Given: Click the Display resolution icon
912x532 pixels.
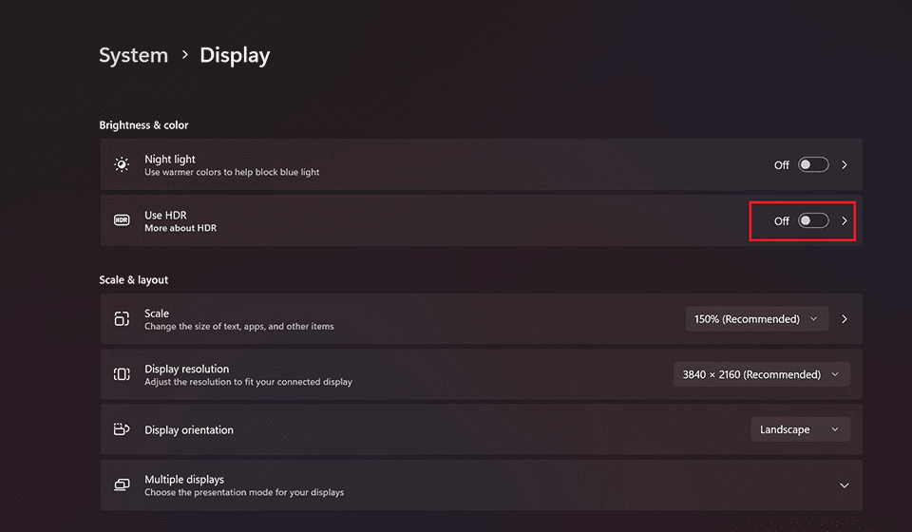Looking at the screenshot, I should click(122, 374).
